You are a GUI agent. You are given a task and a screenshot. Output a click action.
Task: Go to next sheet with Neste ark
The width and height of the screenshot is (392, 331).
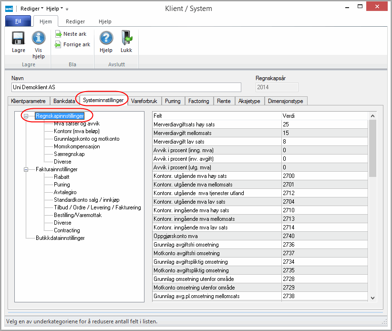coord(71,34)
